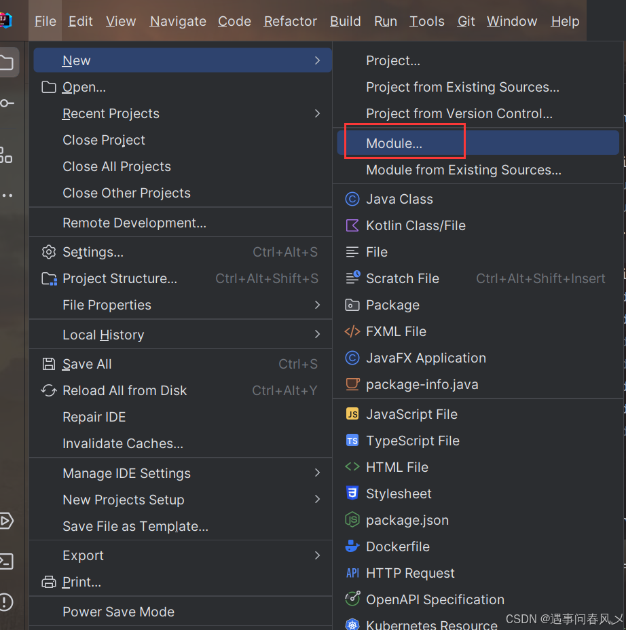Click the Dockerfile whale icon

(352, 546)
